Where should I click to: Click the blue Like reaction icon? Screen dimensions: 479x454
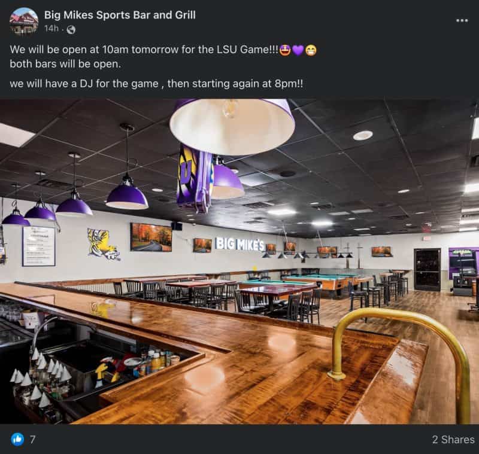[17, 439]
